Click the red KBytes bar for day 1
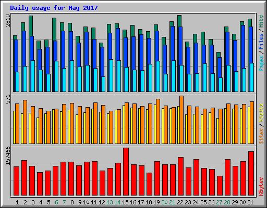Viewport: 267px width, 208px height. click(16, 181)
